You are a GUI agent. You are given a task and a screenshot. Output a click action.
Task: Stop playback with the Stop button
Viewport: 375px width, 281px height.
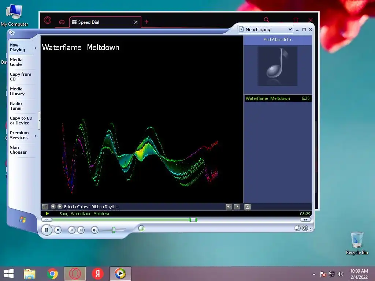[57, 230]
